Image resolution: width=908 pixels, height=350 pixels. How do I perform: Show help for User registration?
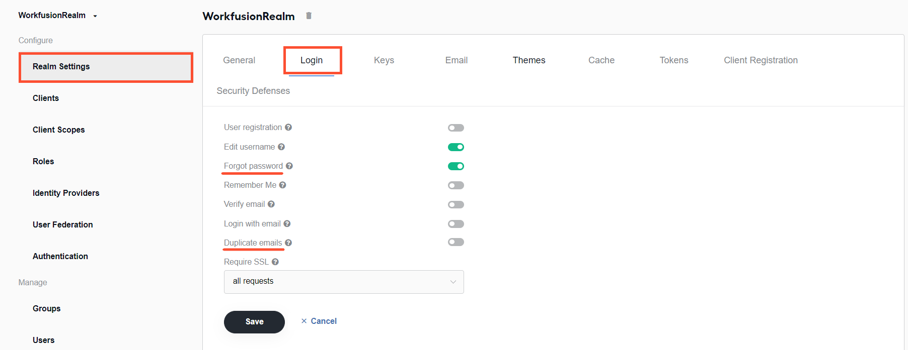click(288, 128)
